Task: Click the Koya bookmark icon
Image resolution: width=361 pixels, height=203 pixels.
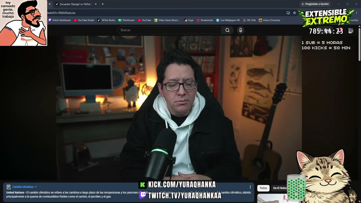Action: 186,20
